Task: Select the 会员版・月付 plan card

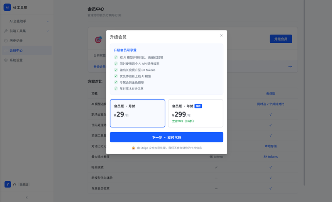Action: [137, 113]
